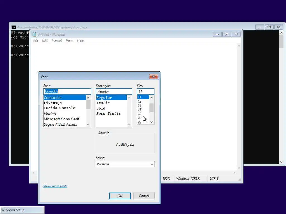This screenshot has width=286, height=214.
Task: Minimize the cmd.exe window
Action: coord(259,27)
